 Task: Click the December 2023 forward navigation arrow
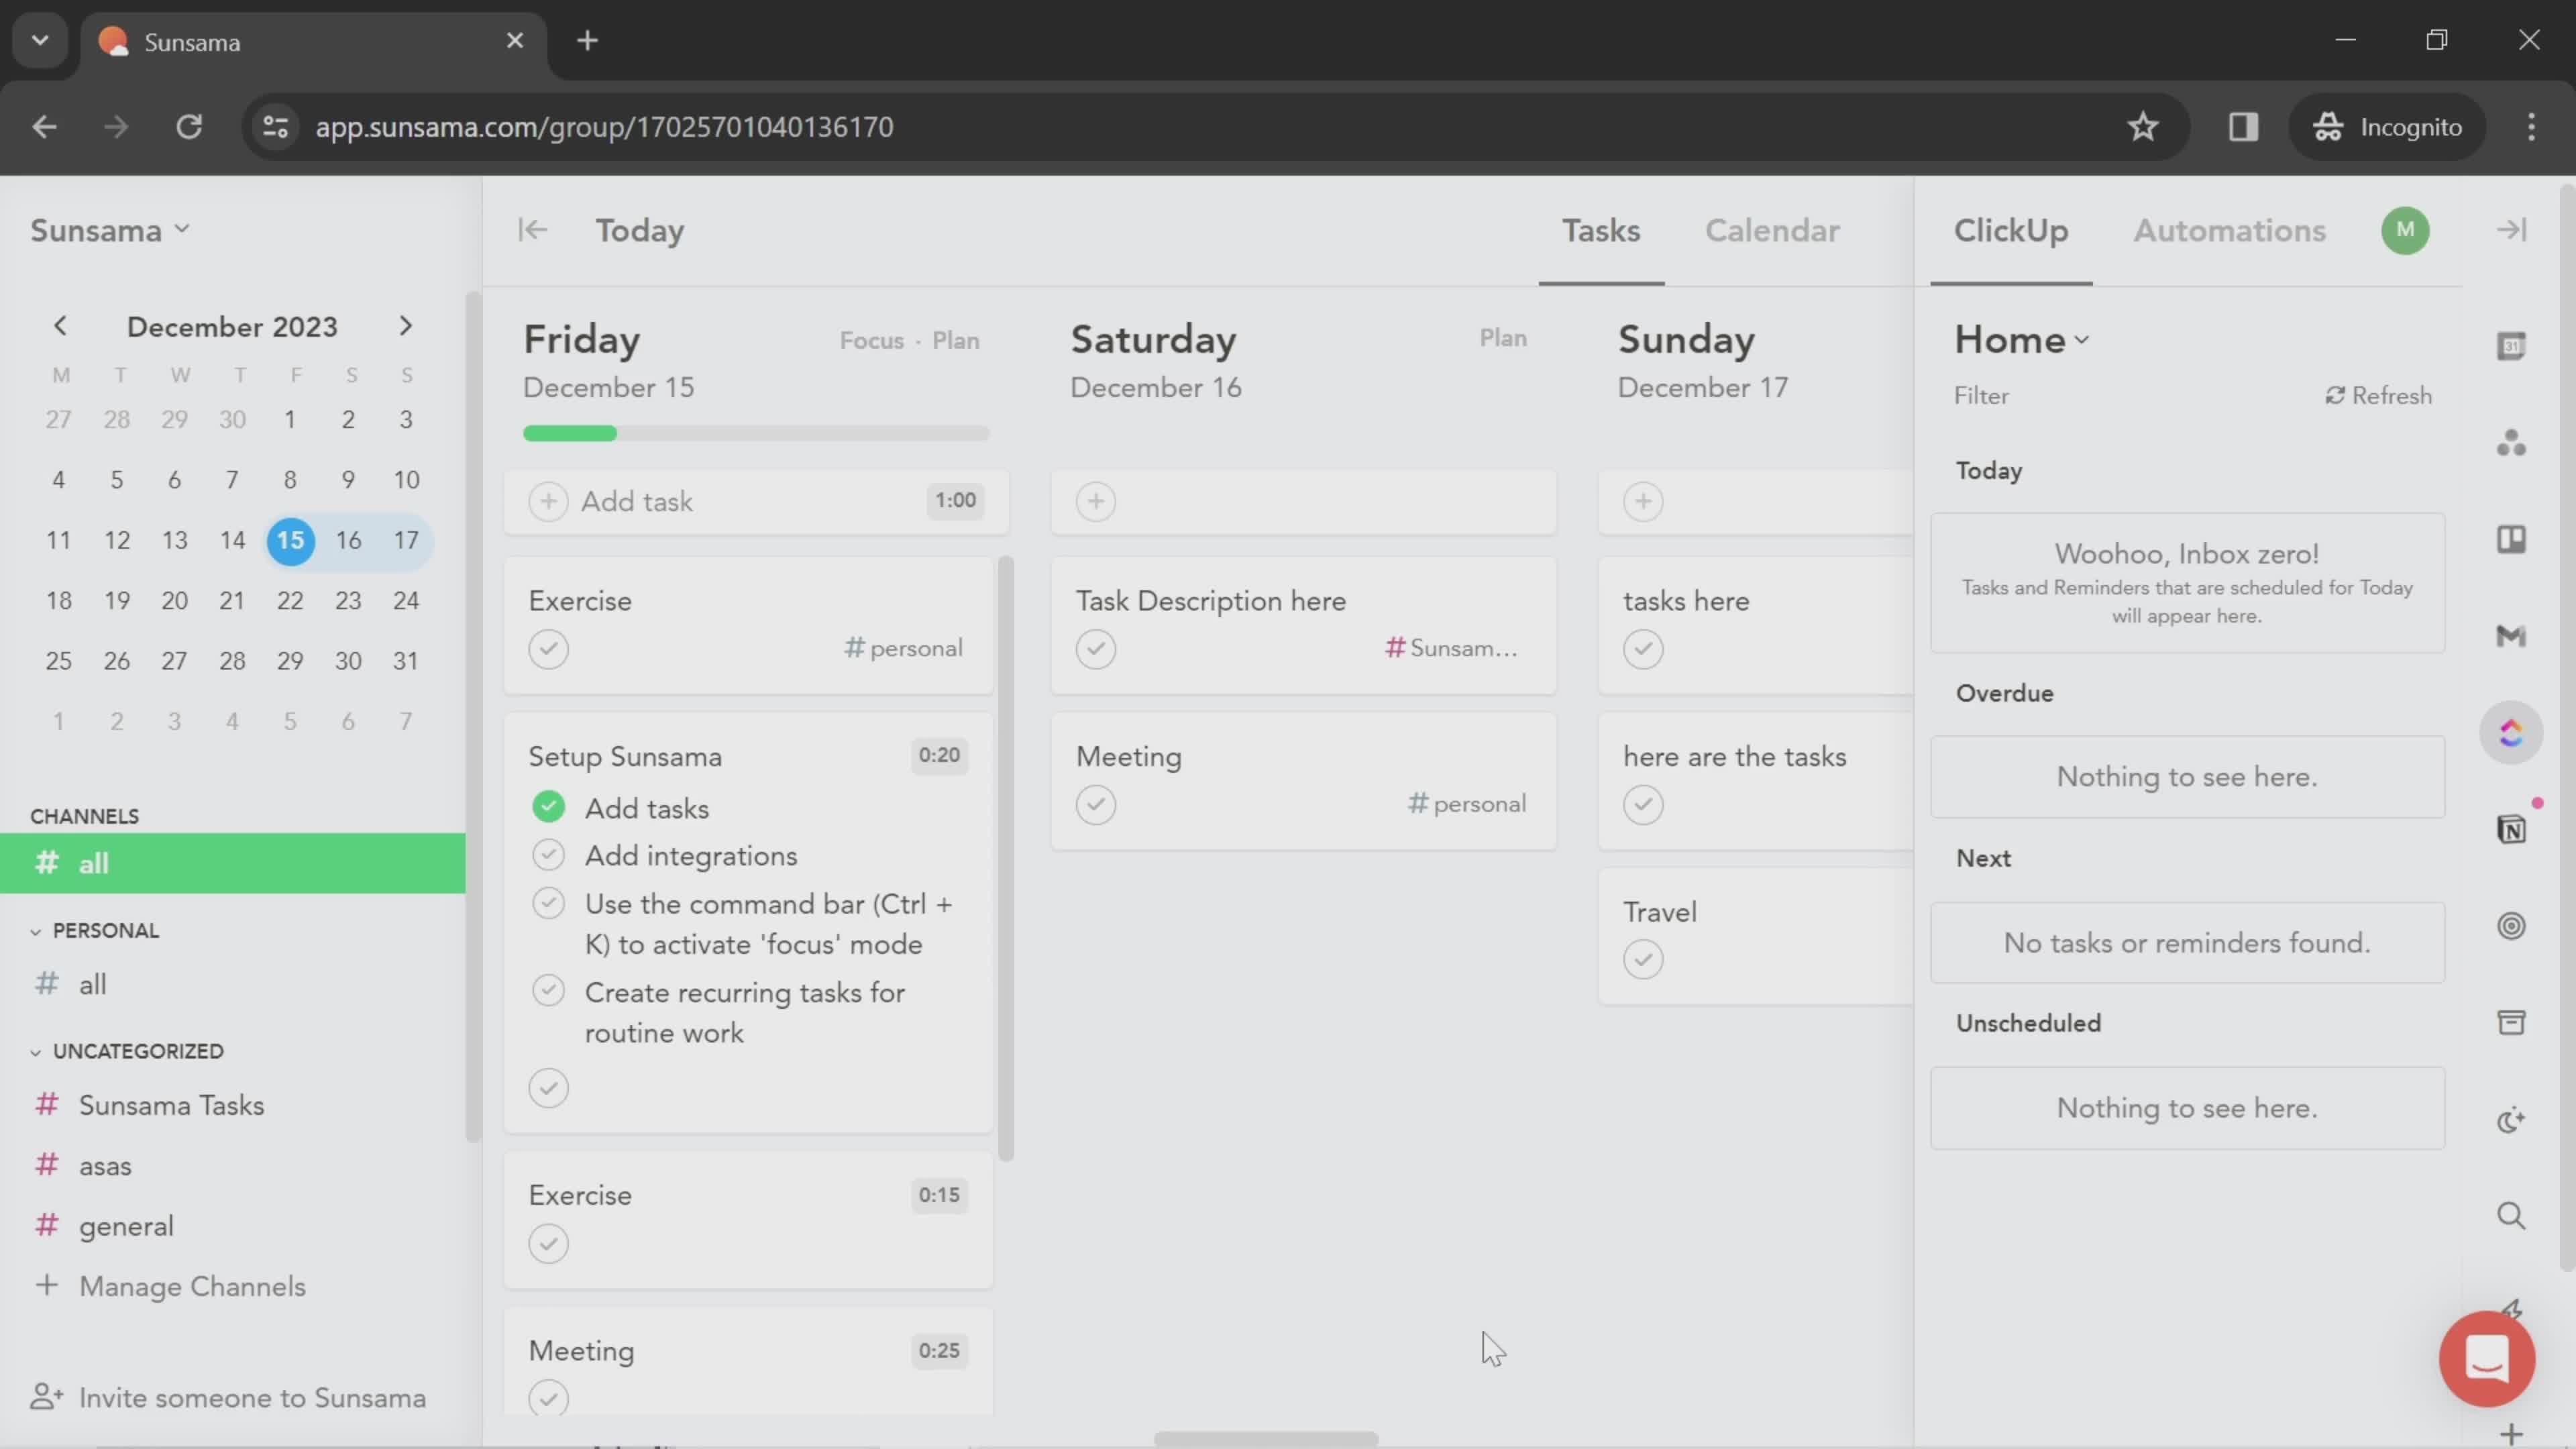405,325
